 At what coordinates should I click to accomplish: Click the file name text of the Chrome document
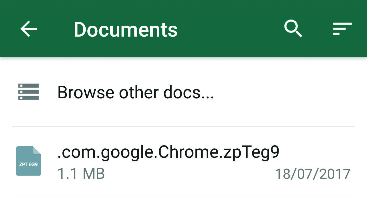click(x=169, y=152)
